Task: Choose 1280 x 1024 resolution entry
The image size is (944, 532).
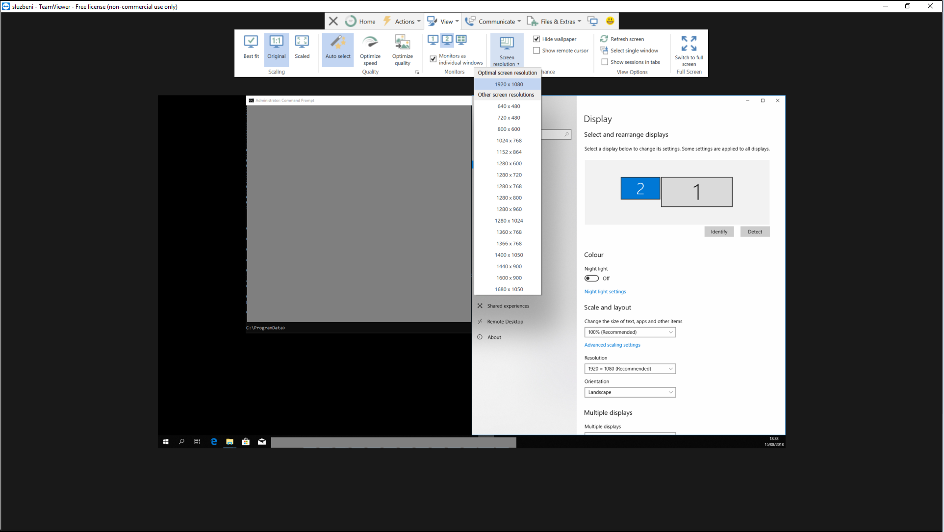Action: pos(509,221)
